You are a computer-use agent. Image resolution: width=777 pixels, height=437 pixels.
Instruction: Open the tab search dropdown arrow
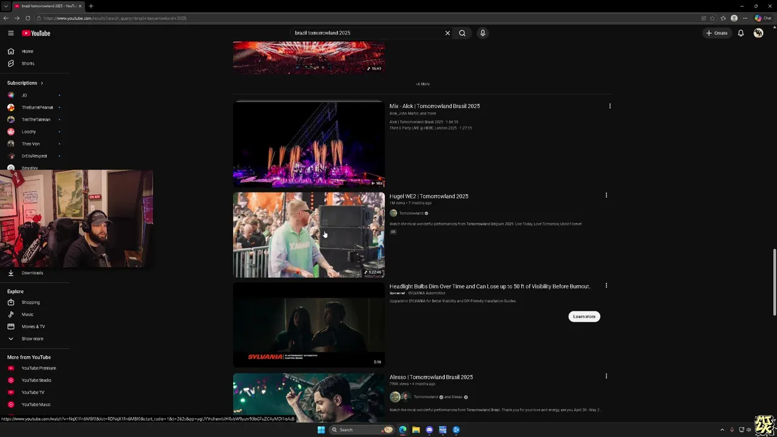pyautogui.click(x=5, y=6)
